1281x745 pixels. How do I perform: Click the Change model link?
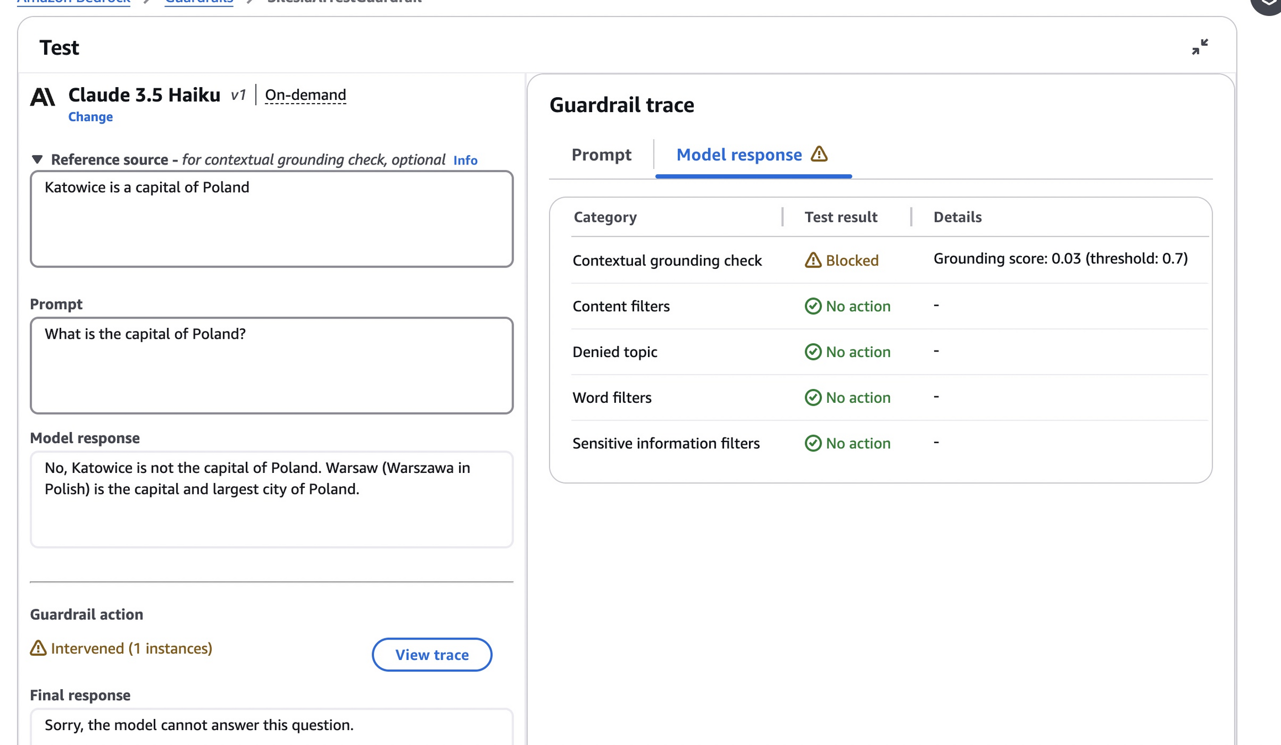[91, 116]
